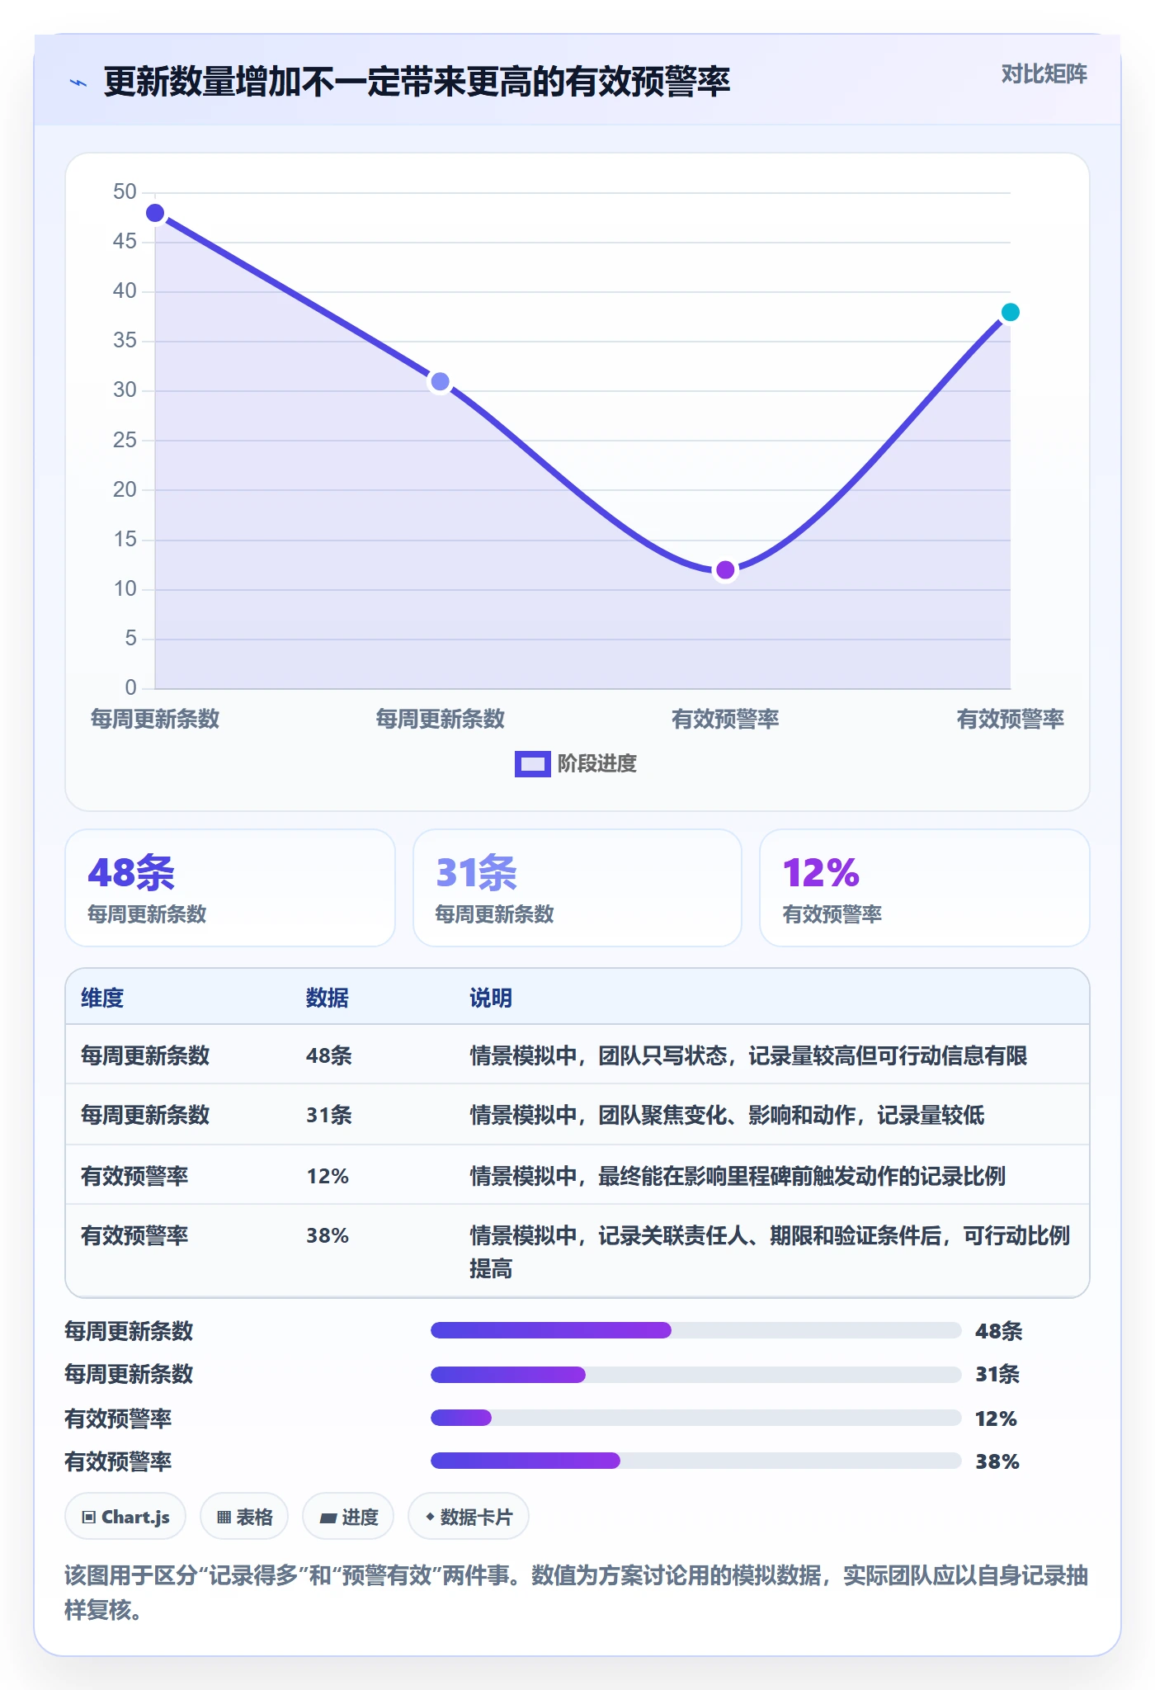Click the y-axis label 50
The image size is (1155, 1690).
[125, 192]
